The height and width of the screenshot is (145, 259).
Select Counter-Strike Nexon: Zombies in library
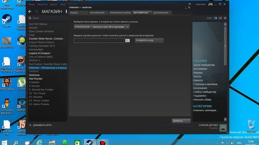[46, 39]
